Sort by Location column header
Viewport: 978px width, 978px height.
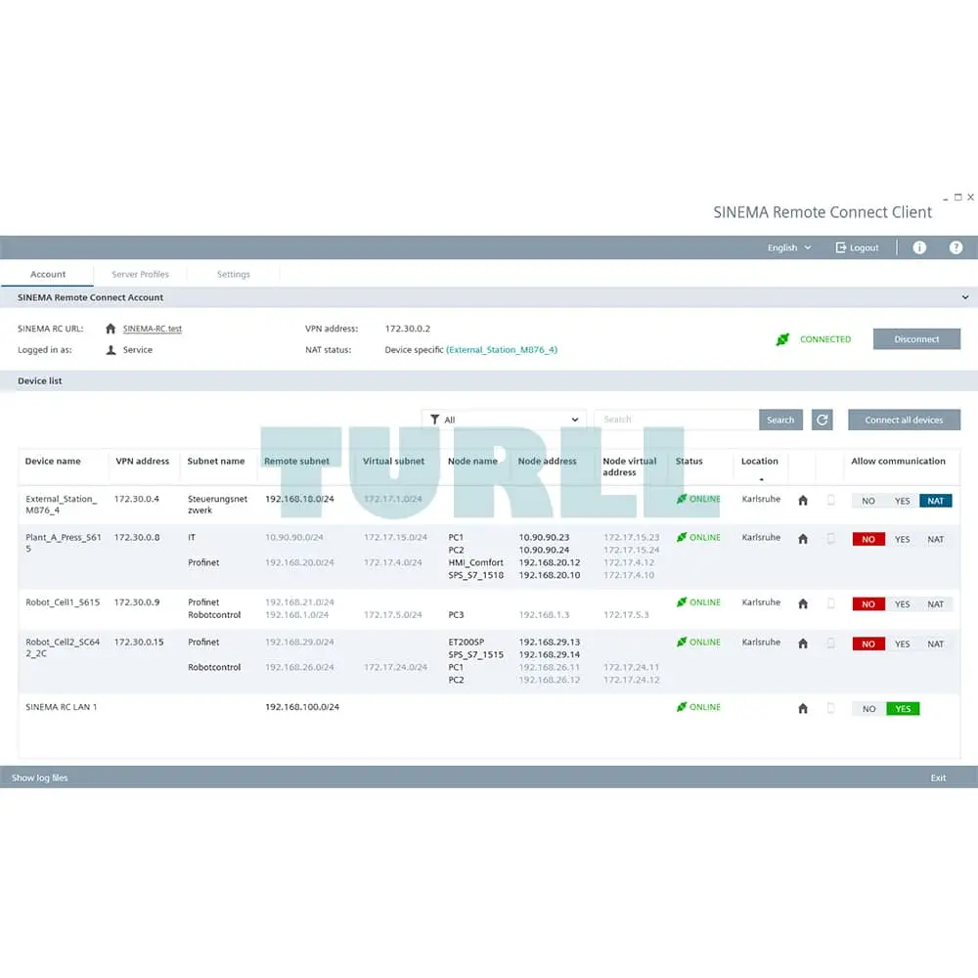tap(759, 462)
